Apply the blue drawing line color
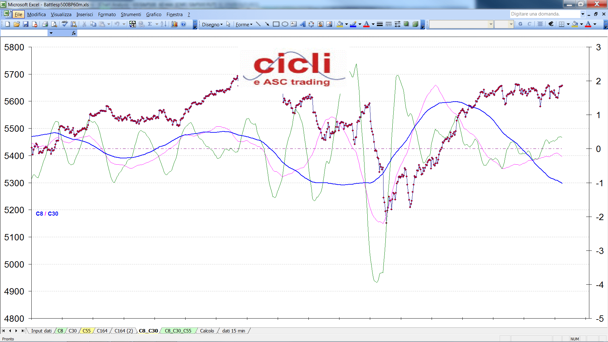 [353, 24]
